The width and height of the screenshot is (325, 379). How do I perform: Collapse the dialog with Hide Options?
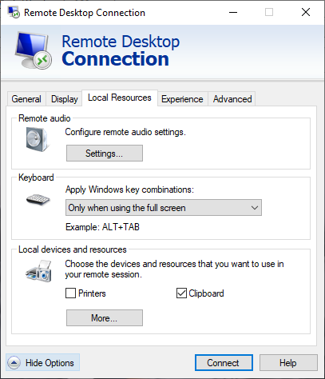43,362
